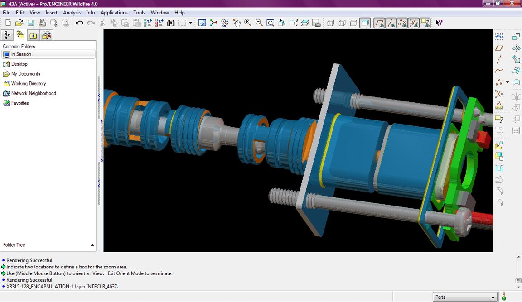
Task: Open the Tools menu
Action: 139,13
